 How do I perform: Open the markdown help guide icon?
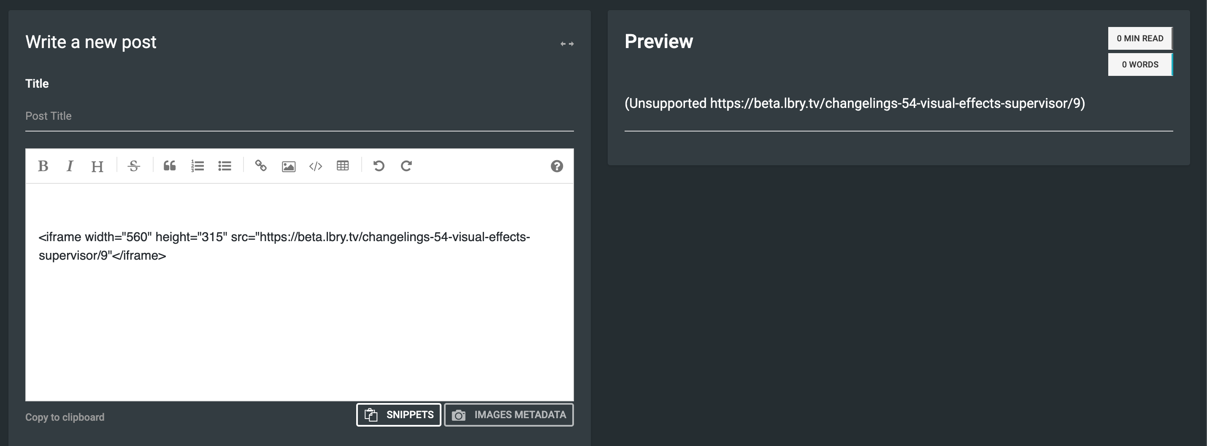point(557,166)
